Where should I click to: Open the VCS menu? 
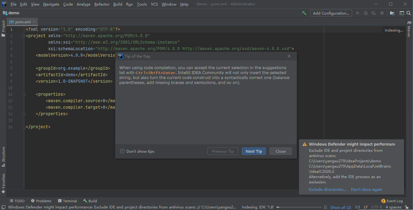(154, 4)
